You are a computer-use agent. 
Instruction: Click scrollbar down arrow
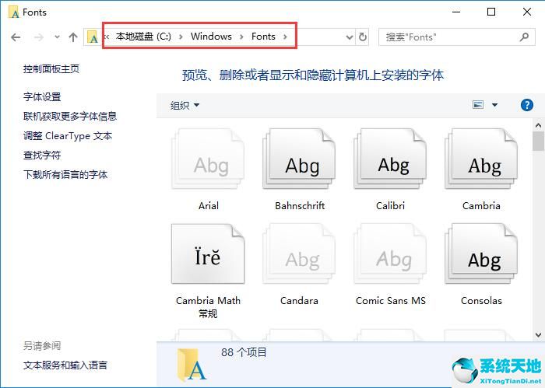point(539,335)
